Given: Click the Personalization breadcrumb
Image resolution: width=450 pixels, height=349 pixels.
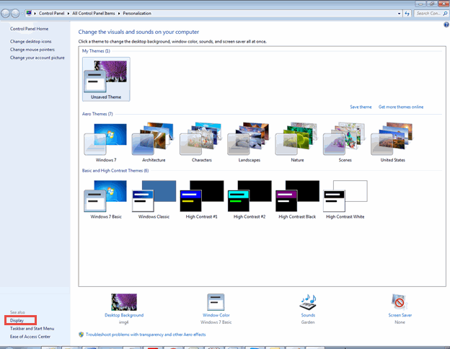Looking at the screenshot, I should (x=137, y=13).
